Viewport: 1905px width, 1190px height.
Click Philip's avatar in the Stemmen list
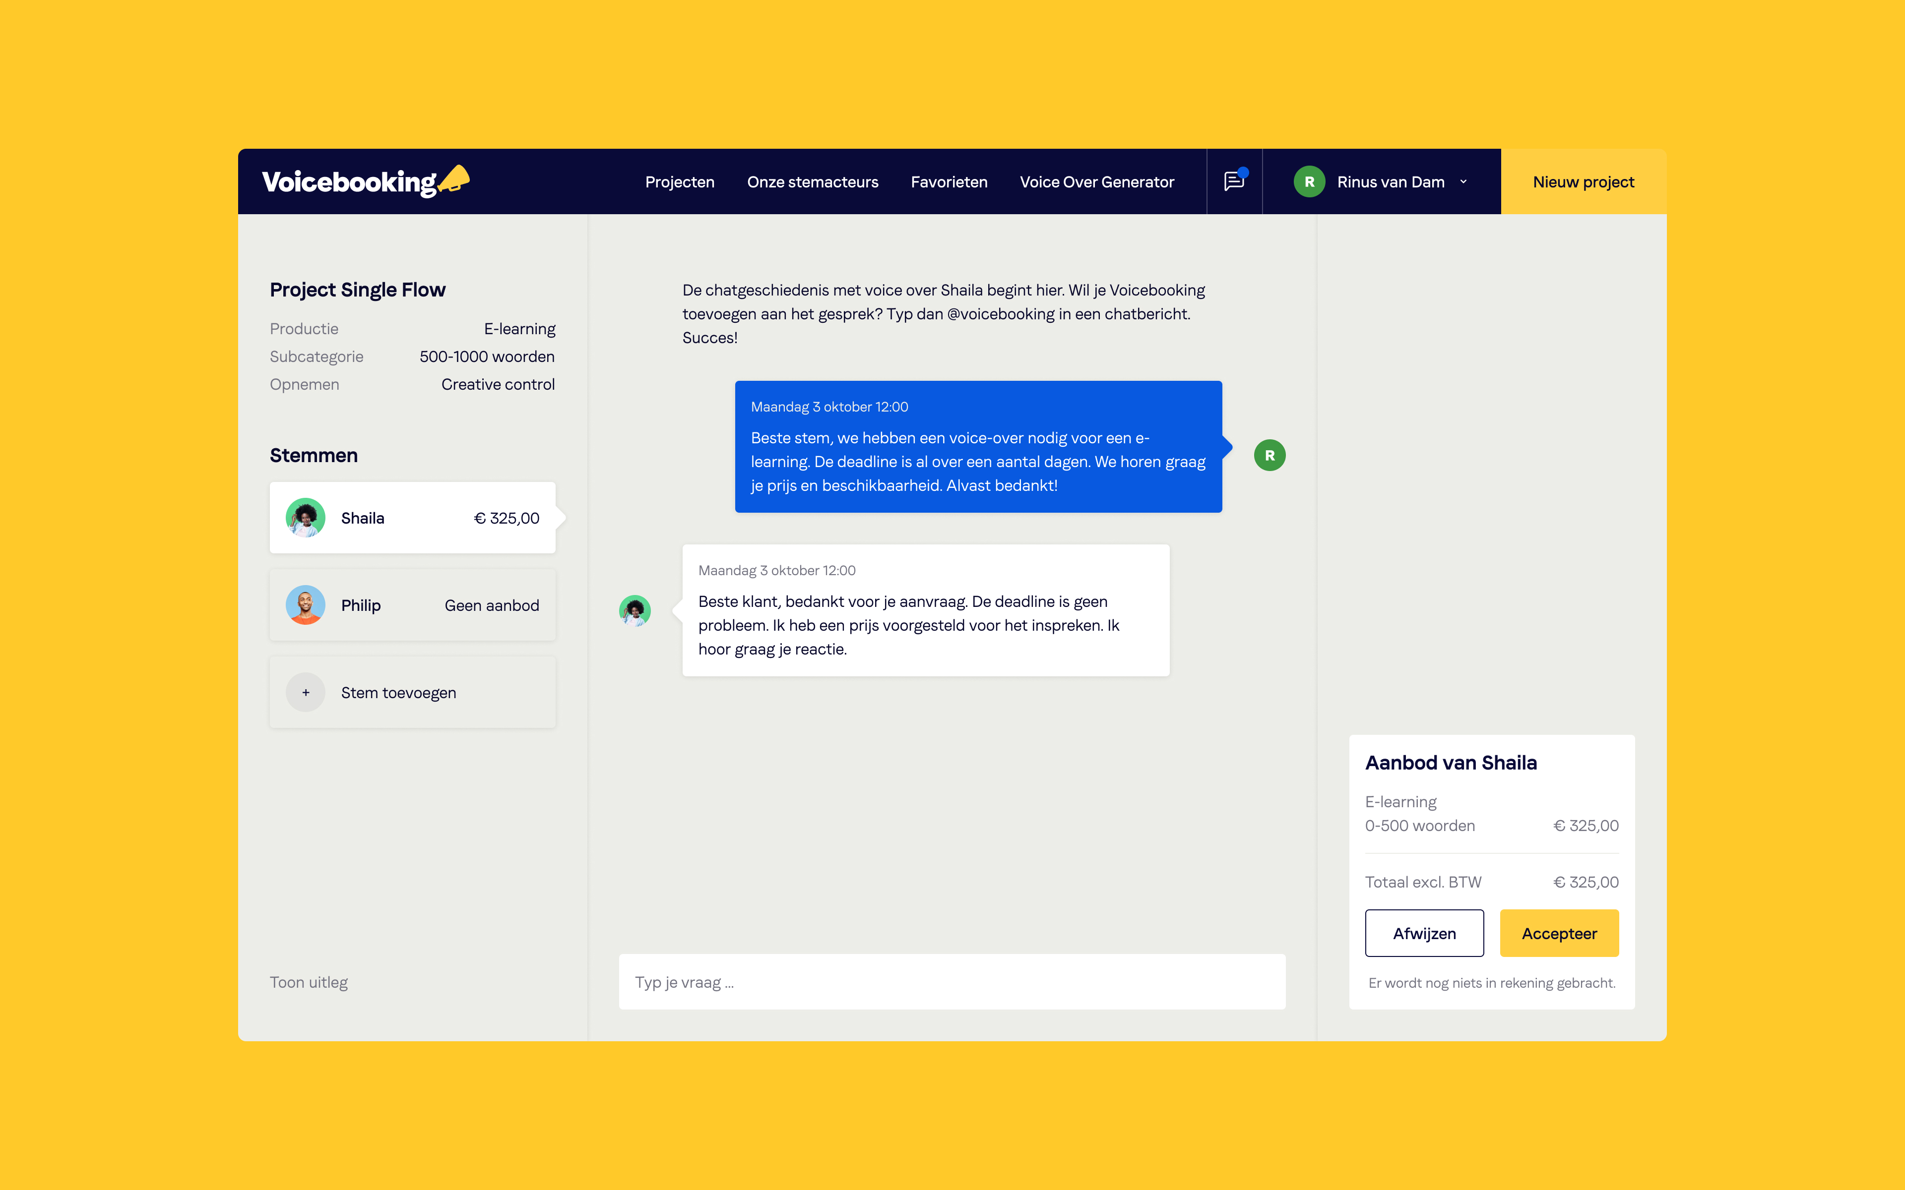pyautogui.click(x=306, y=605)
